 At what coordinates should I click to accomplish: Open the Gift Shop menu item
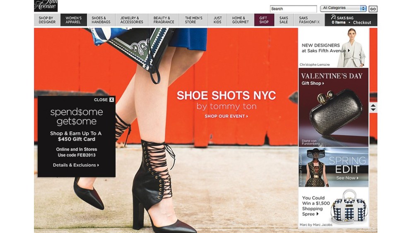coord(264,20)
